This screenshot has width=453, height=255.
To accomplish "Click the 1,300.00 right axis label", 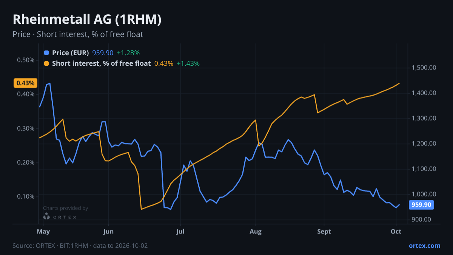I will click(x=424, y=118).
